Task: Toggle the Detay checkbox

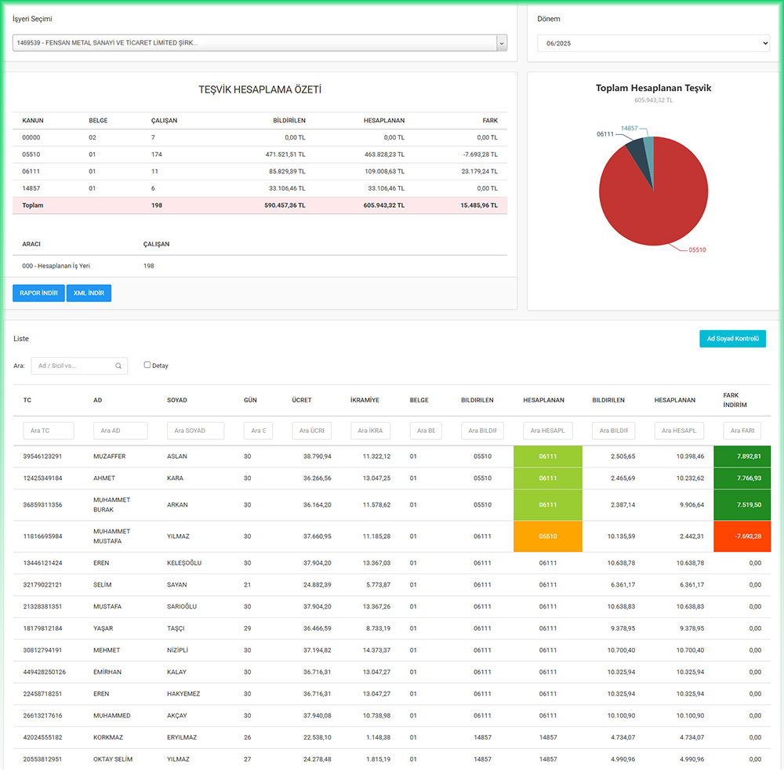Action: 147,365
